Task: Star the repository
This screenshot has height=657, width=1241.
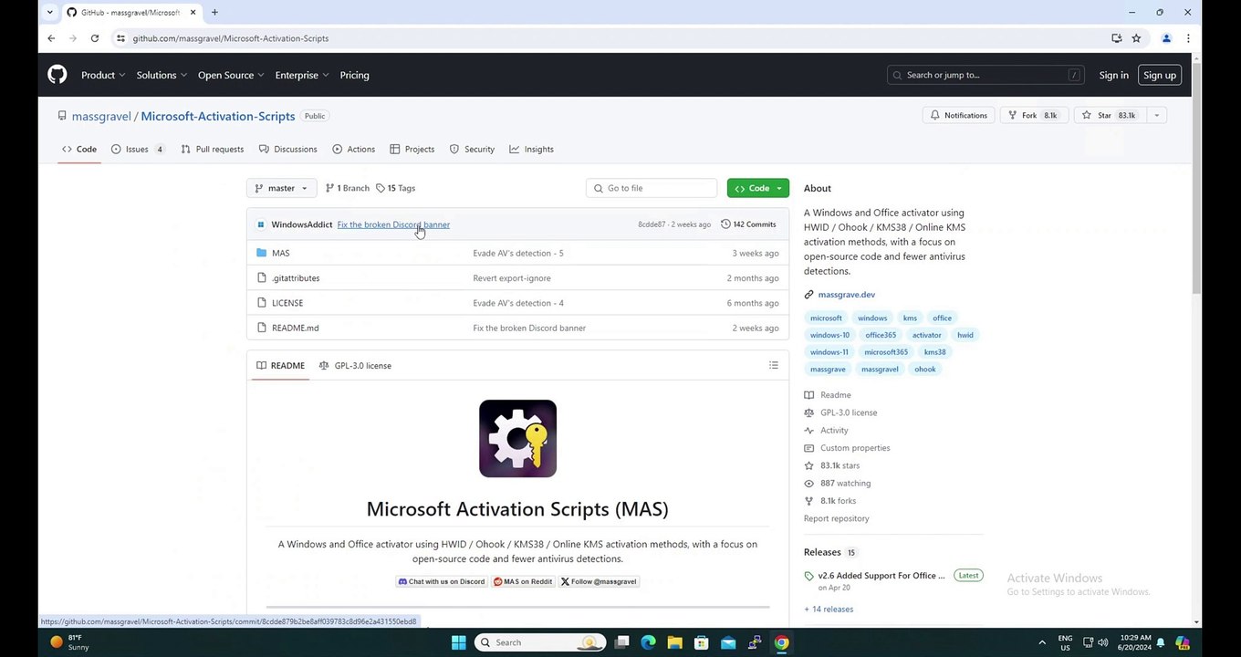Action: coord(1109,116)
